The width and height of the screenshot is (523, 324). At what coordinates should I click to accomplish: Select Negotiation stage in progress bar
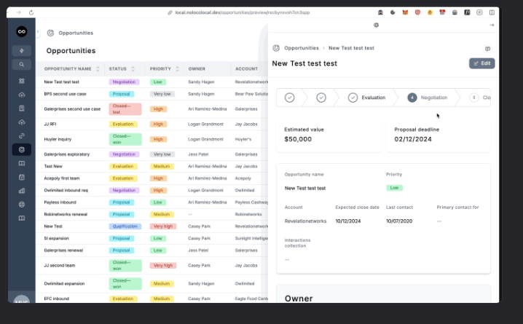point(428,98)
